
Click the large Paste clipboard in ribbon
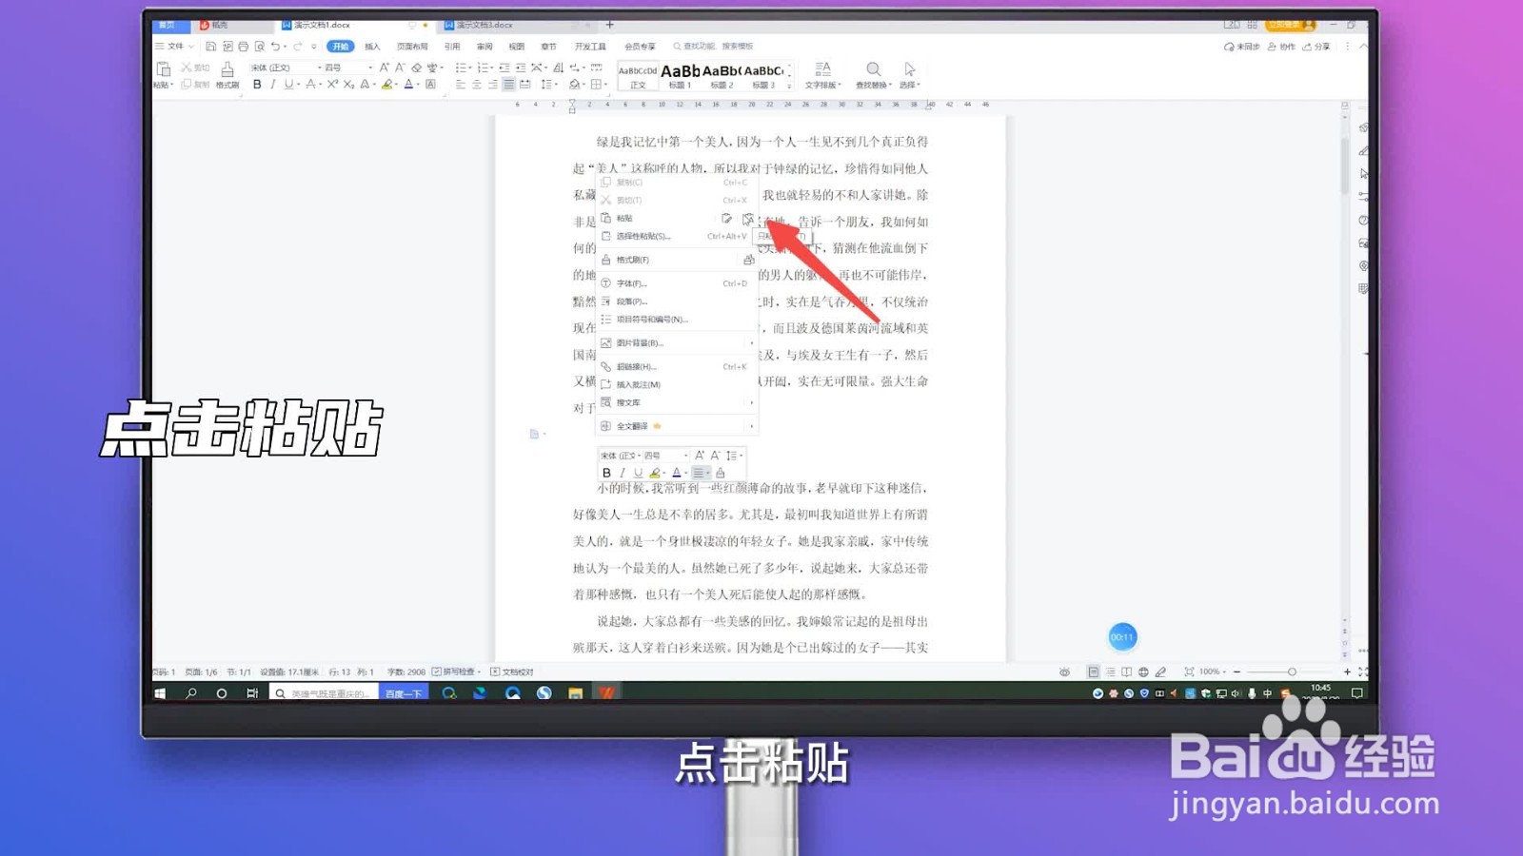[164, 69]
